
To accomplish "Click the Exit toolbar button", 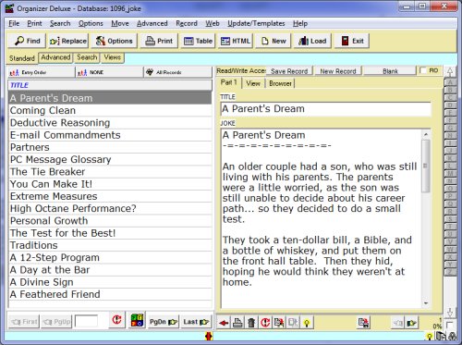I will [352, 41].
